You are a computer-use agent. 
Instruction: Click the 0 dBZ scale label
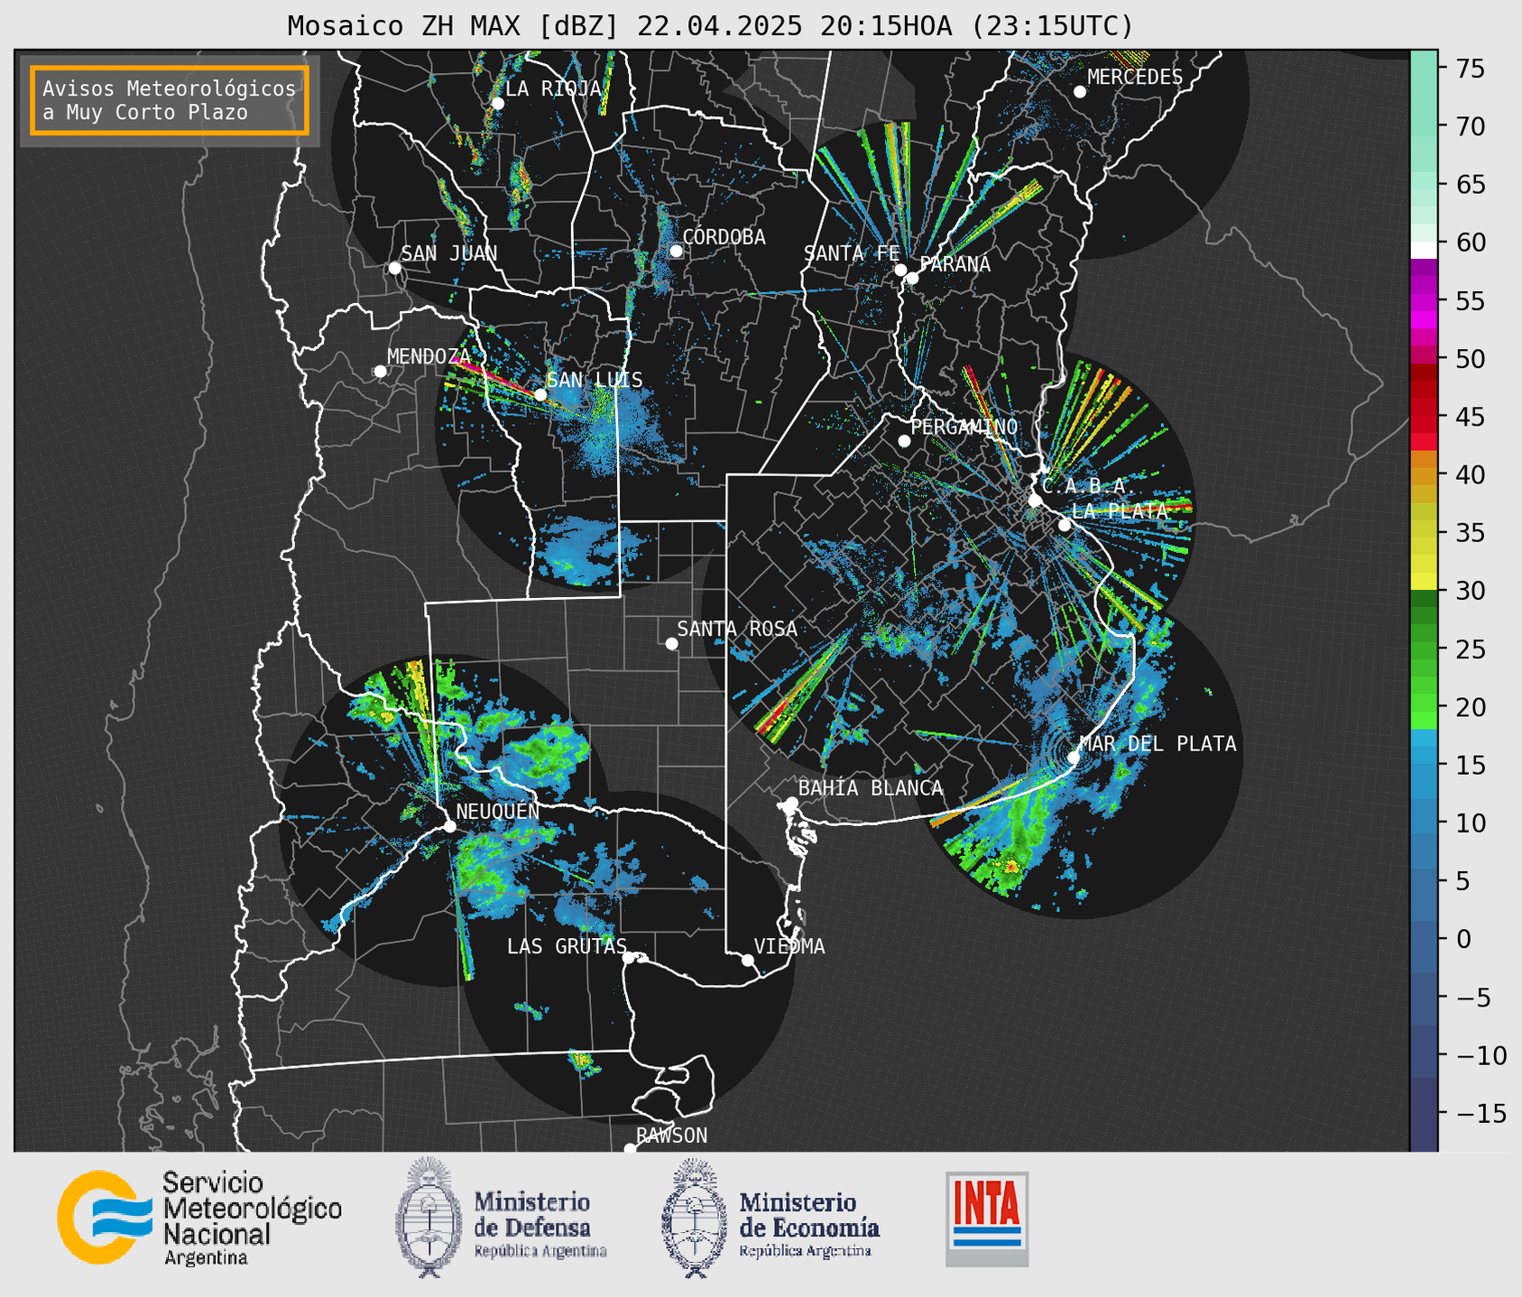(x=1463, y=939)
